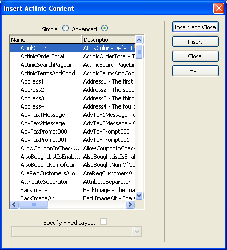Select the ALinkColor row
The image size is (227, 250).
pyautogui.click(x=73, y=48)
